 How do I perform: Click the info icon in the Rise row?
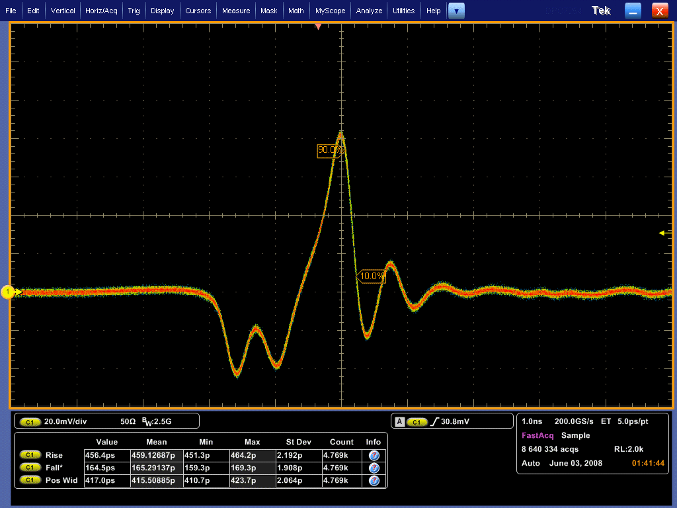(374, 455)
